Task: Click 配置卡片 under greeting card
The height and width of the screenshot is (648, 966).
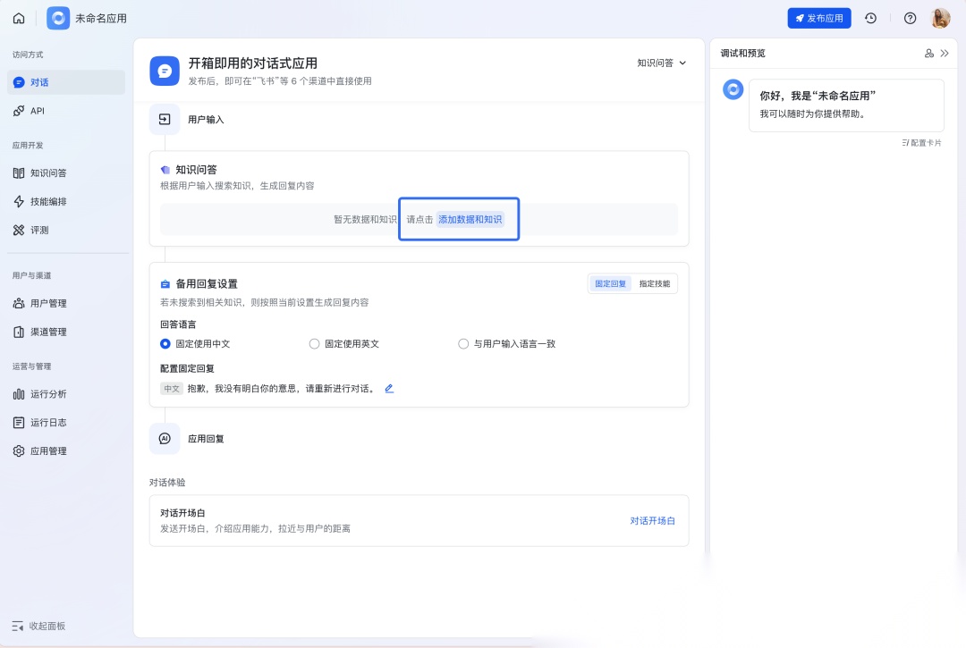Action: (921, 143)
